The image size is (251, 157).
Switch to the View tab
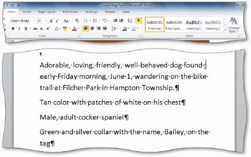pos(126,12)
